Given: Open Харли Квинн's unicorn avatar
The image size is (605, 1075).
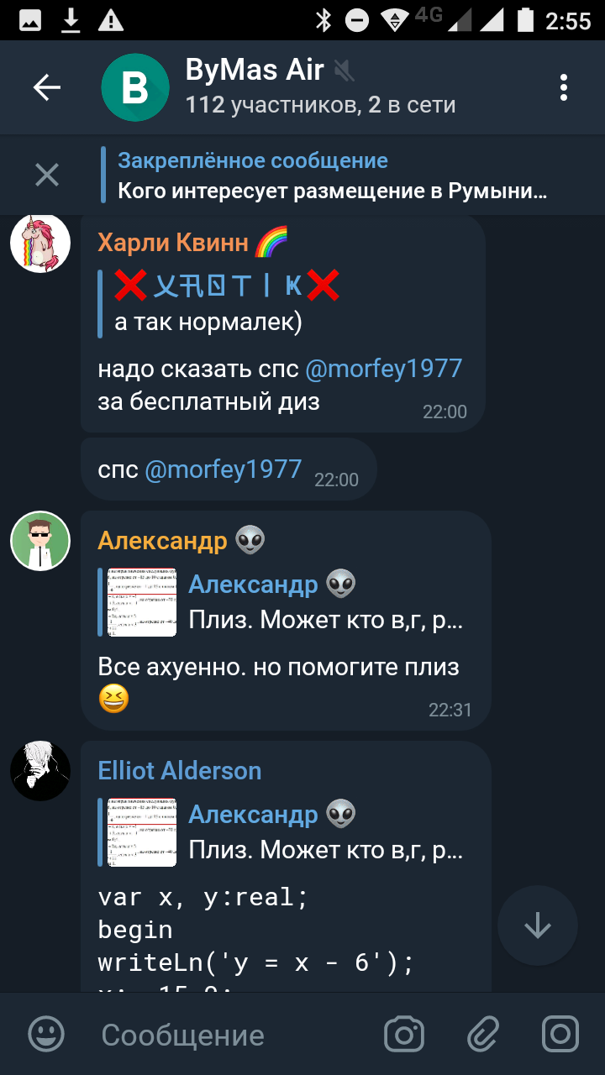Looking at the screenshot, I should pyautogui.click(x=39, y=244).
